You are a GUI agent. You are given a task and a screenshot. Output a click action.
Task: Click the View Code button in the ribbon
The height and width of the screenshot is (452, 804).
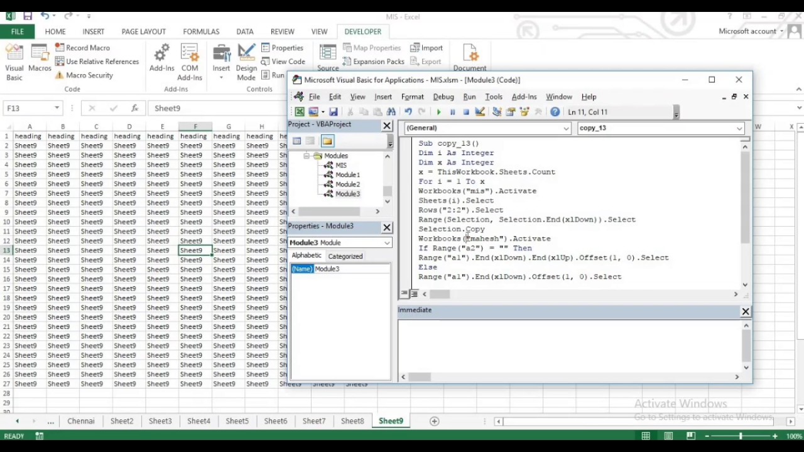pyautogui.click(x=283, y=62)
